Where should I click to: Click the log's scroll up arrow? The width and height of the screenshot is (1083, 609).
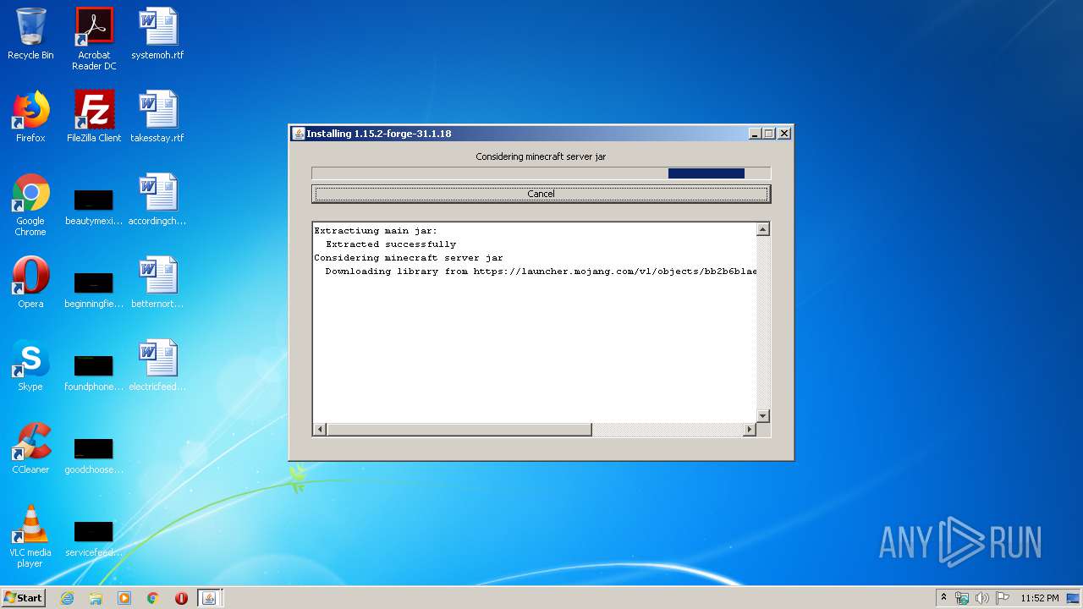click(x=762, y=229)
